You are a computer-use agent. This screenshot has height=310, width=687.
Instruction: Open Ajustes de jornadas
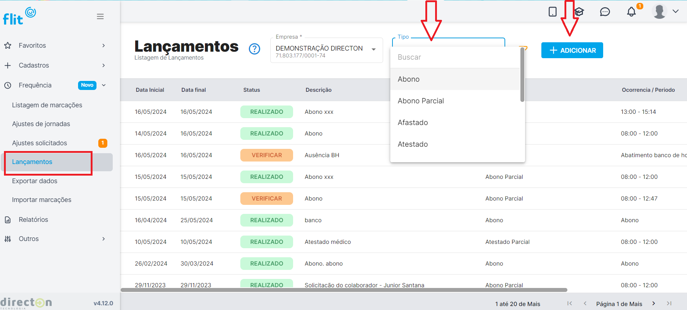tap(41, 124)
